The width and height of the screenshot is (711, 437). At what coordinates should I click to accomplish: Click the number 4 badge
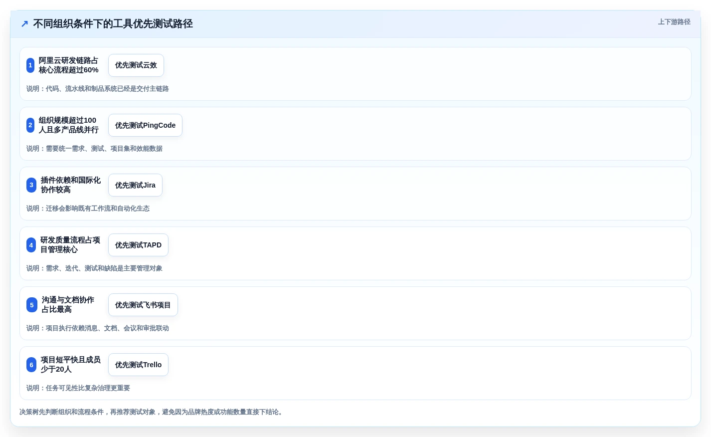pos(31,245)
